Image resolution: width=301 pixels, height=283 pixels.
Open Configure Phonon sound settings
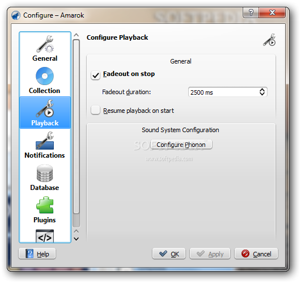click(181, 145)
